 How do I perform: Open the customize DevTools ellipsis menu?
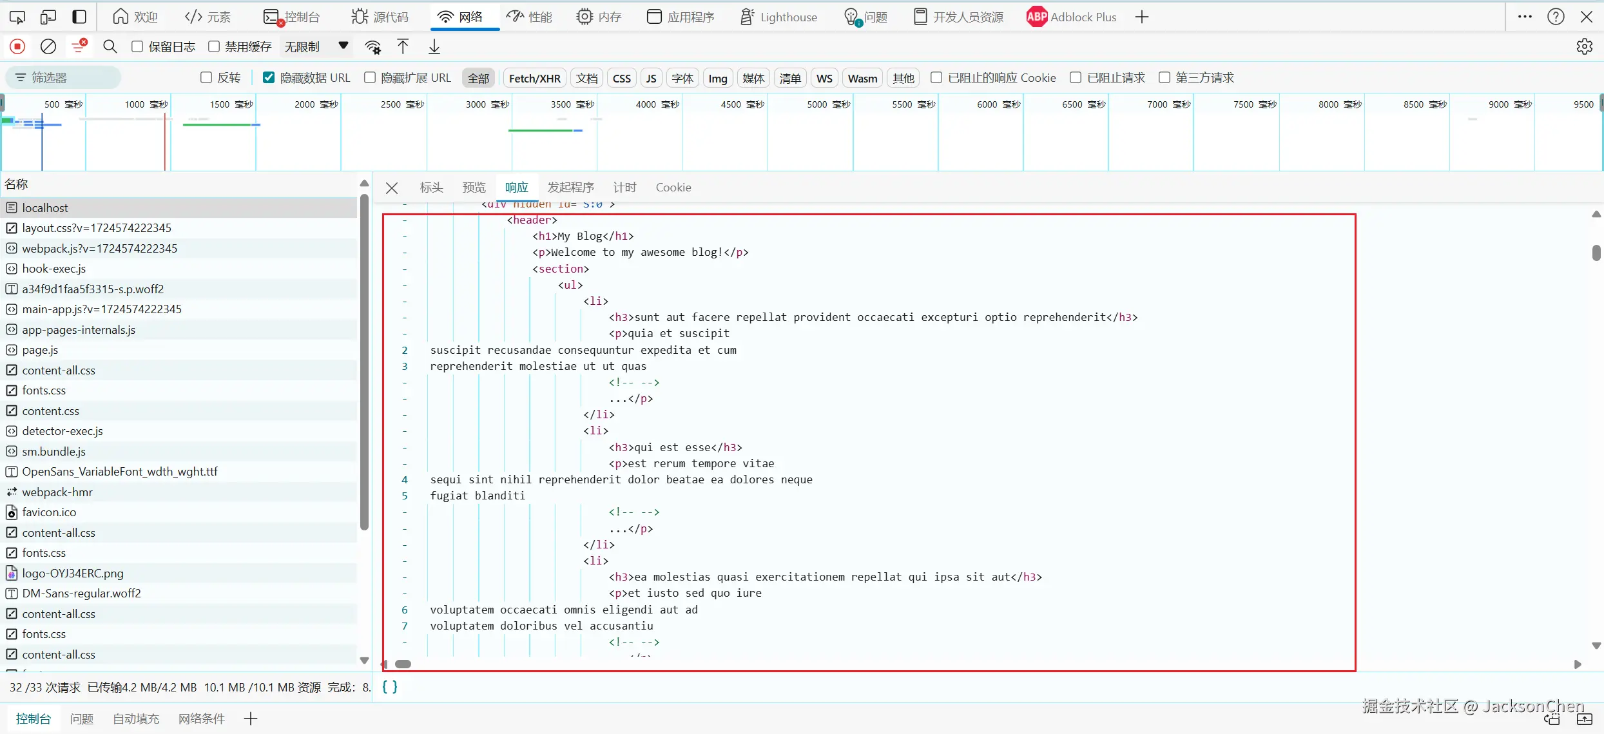point(1524,17)
